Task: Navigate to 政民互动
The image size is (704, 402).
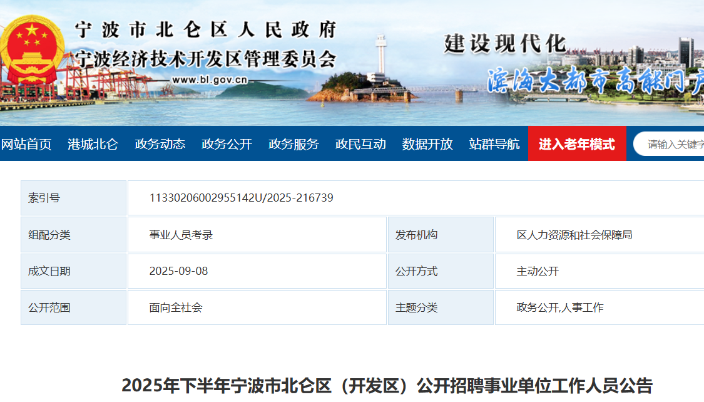Action: [x=360, y=144]
